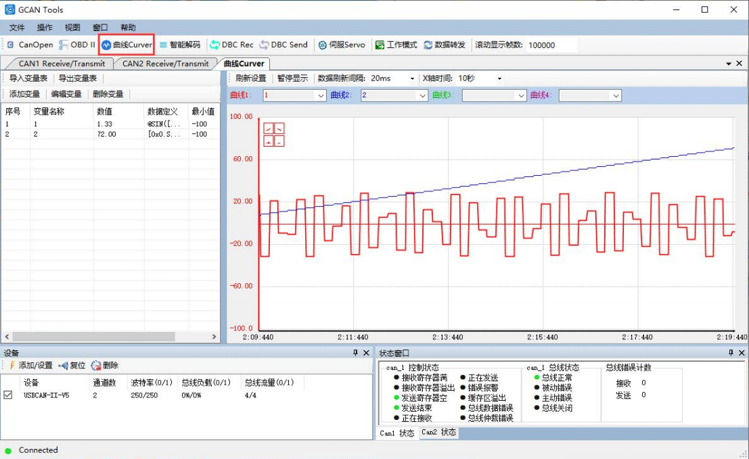Click the DBC Rec toolbar icon

point(231,45)
